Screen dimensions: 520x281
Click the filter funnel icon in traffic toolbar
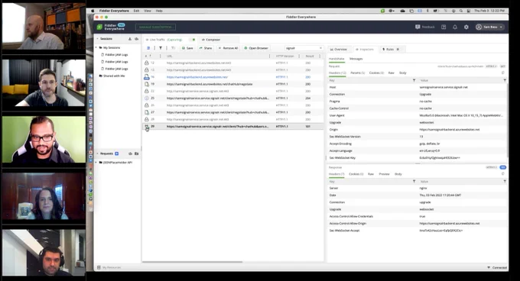click(x=161, y=48)
